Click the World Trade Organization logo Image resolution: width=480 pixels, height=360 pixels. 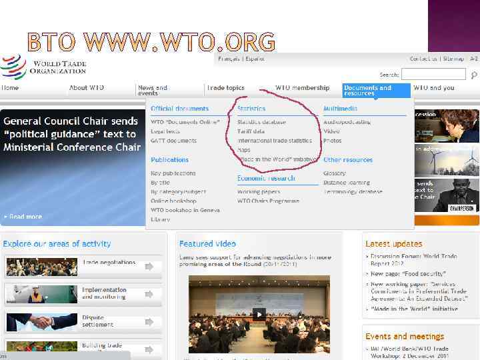(x=43, y=67)
